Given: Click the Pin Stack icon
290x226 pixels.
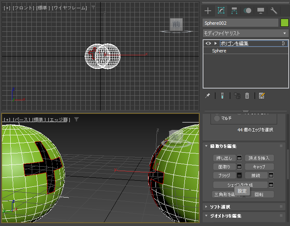Looking at the screenshot, I should pyautogui.click(x=207, y=96).
